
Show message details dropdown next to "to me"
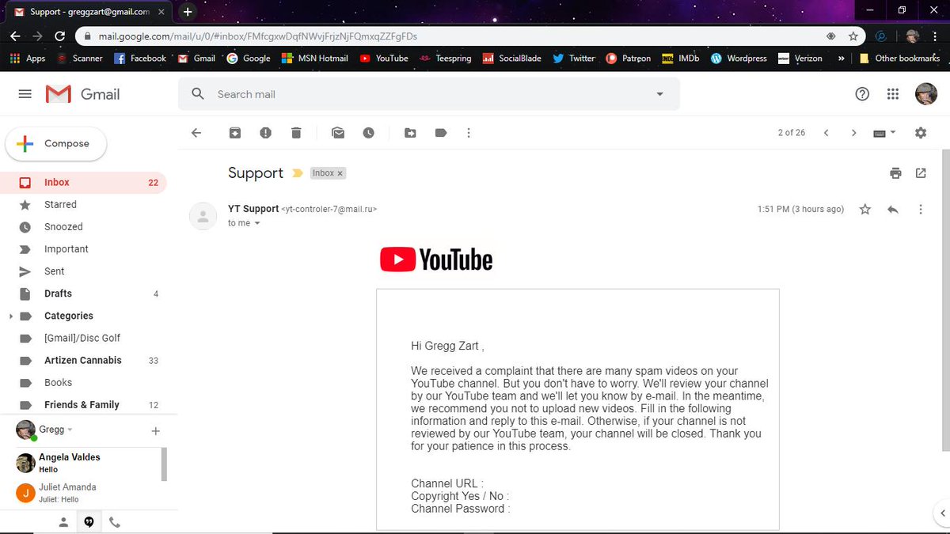tap(257, 223)
